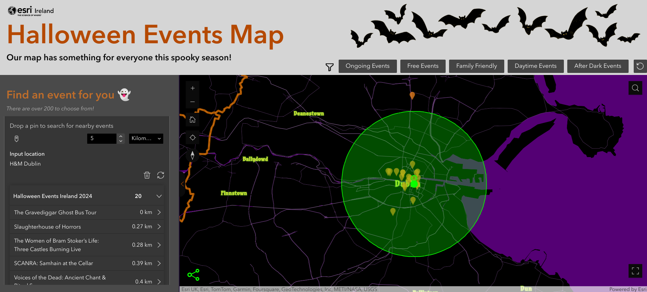Zoom out on the map

click(192, 102)
